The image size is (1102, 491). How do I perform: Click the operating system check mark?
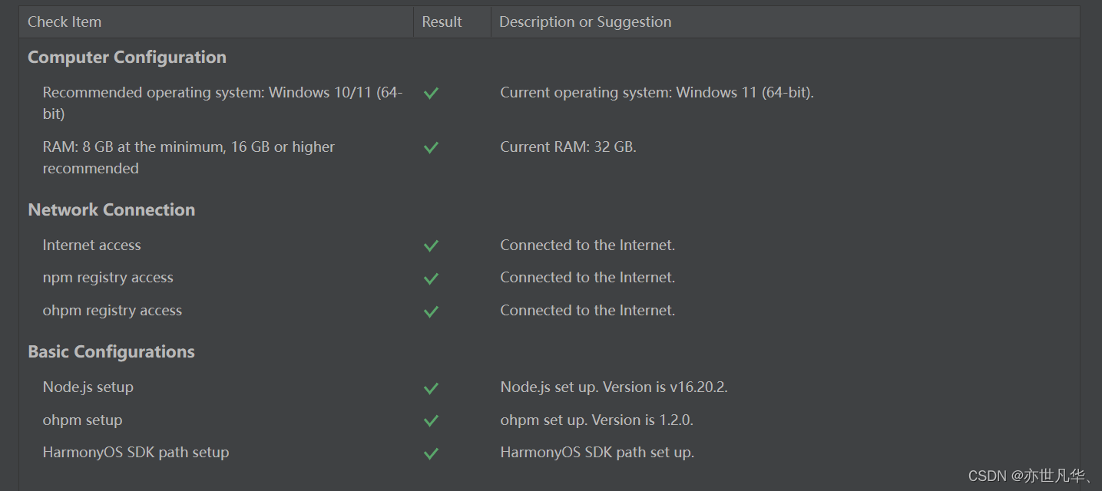(431, 93)
